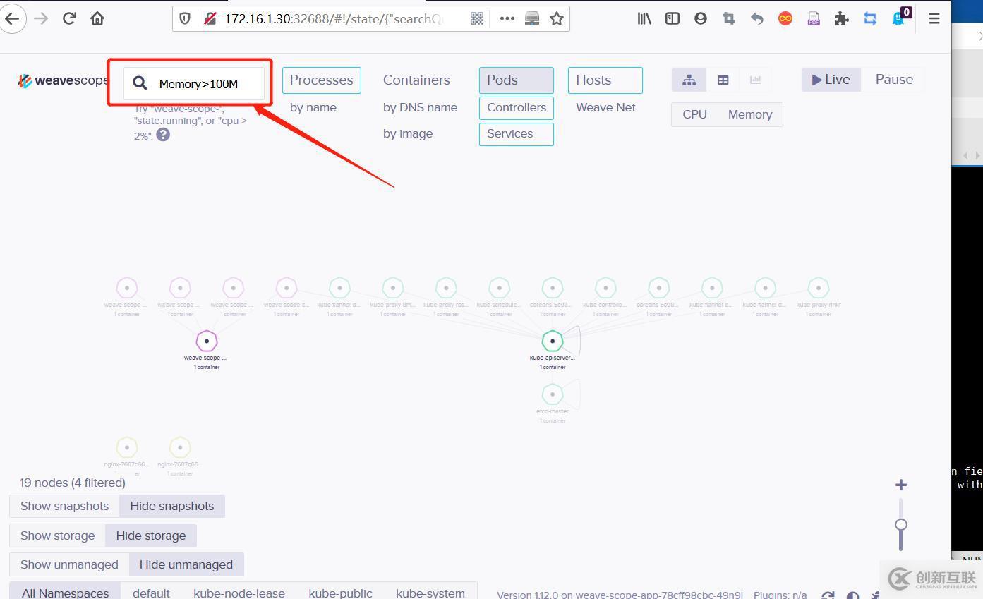Filter by kube-node-lease namespace

click(x=239, y=593)
